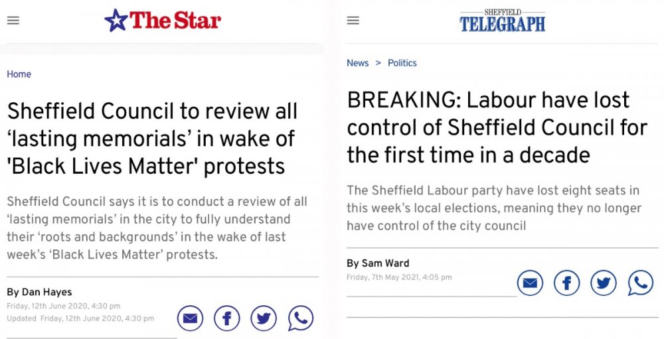Share The Star article by email

pos(190,319)
